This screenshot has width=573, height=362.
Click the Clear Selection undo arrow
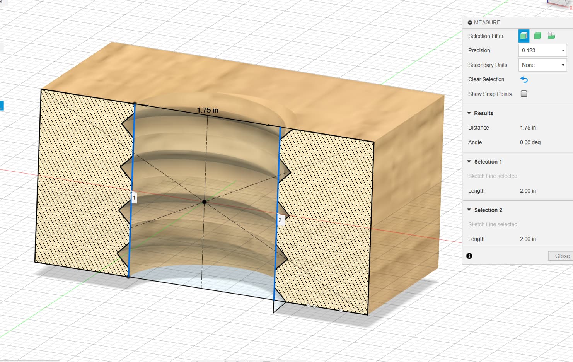(524, 80)
